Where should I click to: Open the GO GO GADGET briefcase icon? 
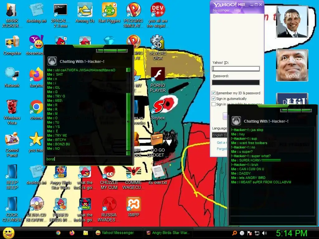tap(157, 145)
